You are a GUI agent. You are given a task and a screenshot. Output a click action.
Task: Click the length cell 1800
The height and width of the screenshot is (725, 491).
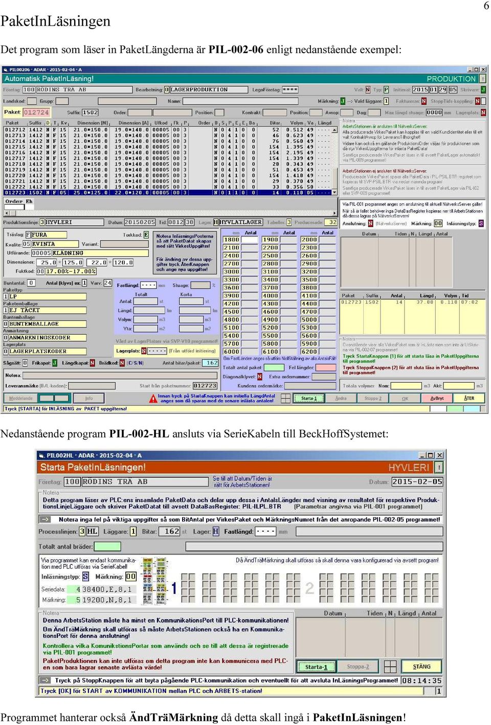tap(231, 239)
